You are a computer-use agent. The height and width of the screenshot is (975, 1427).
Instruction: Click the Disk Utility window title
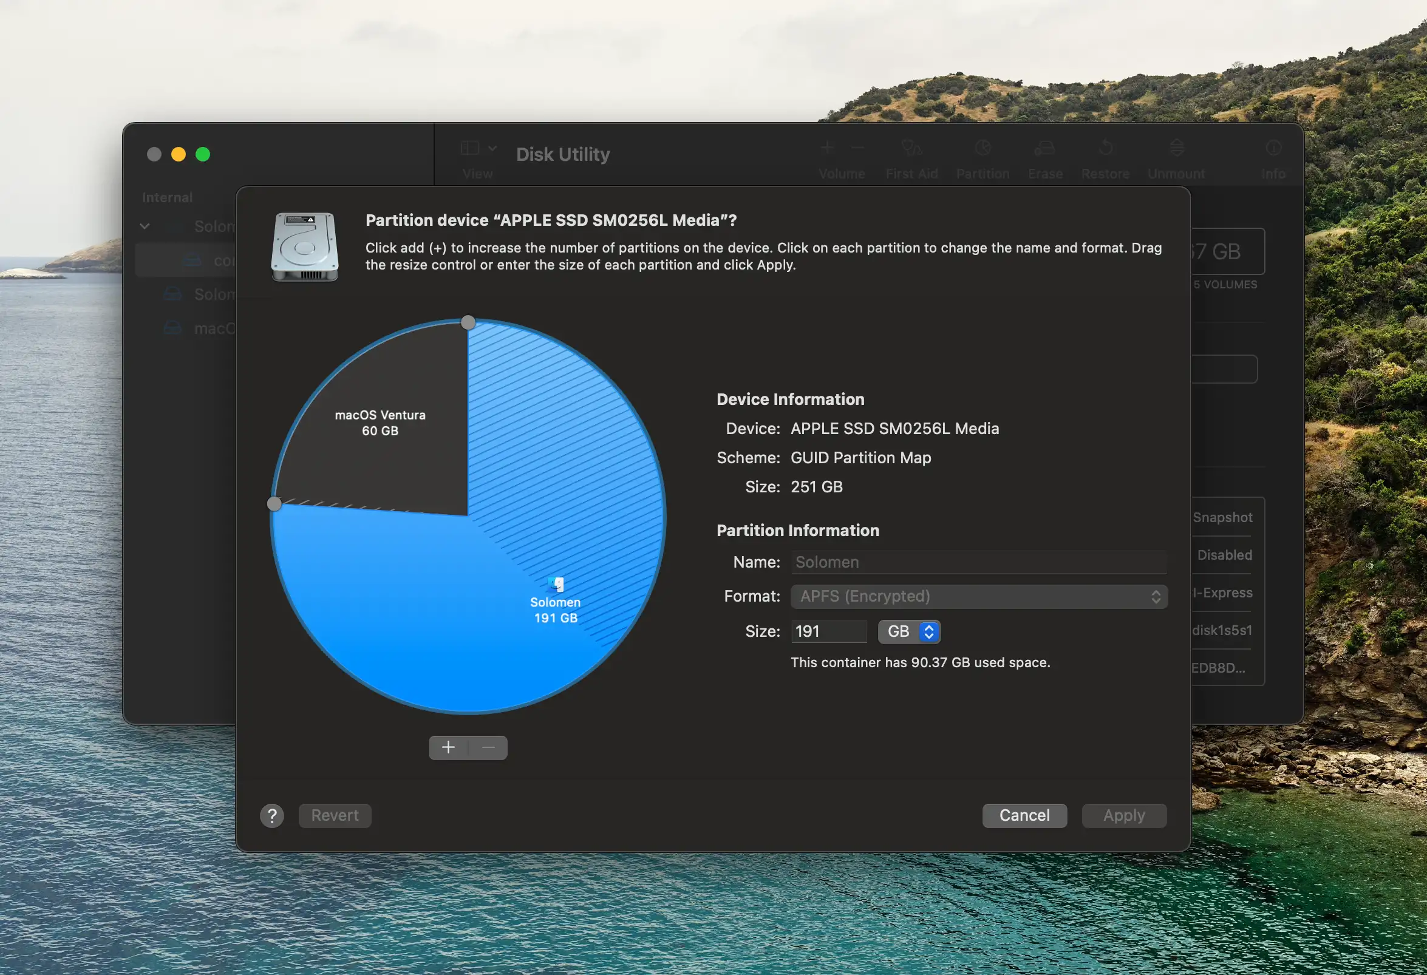click(563, 154)
